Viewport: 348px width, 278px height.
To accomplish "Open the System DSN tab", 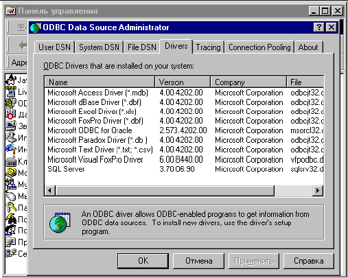I will [100, 47].
